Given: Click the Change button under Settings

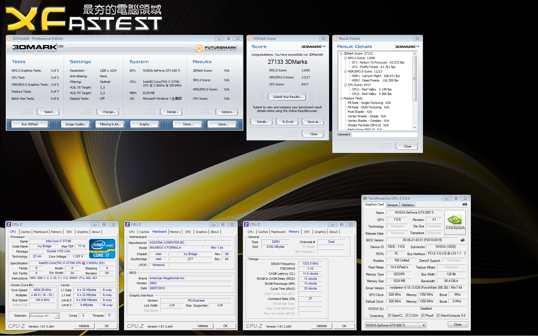Looking at the screenshot, I should (108, 112).
